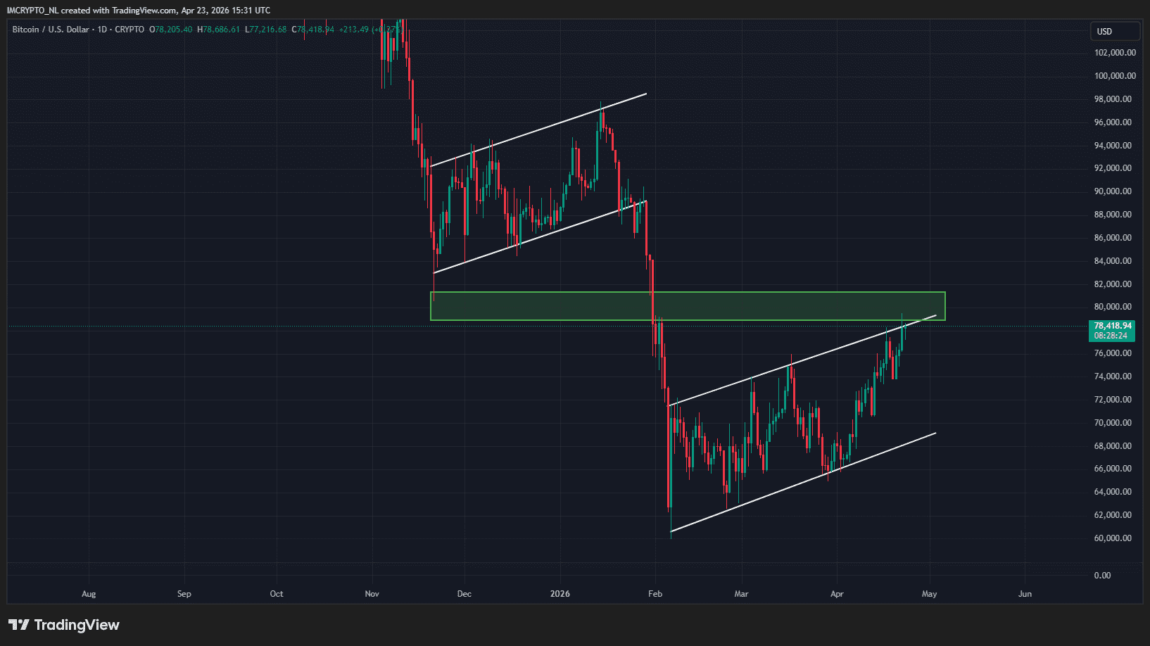The width and height of the screenshot is (1150, 646).
Task: Click the TradingView logo at bottom left
Action: coord(64,625)
